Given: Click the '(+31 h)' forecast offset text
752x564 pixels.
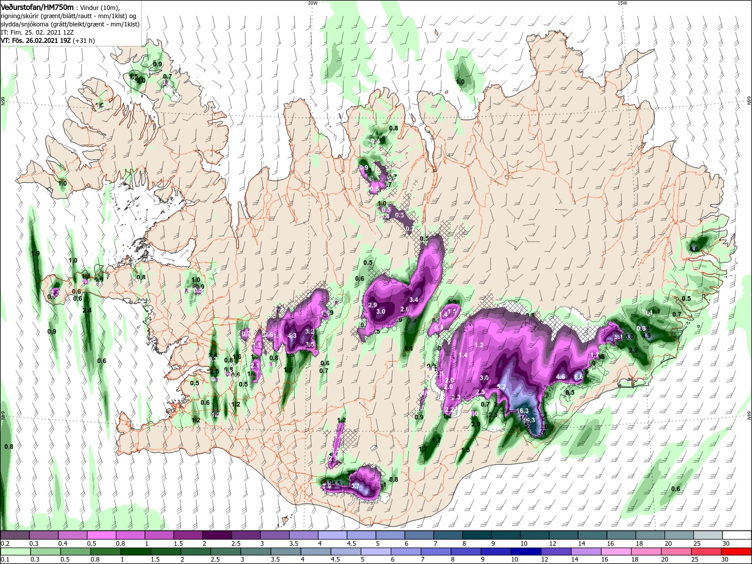Looking at the screenshot, I should click(x=83, y=41).
